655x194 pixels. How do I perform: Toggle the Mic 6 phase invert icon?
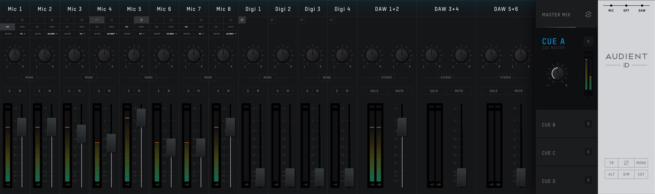tap(171, 20)
